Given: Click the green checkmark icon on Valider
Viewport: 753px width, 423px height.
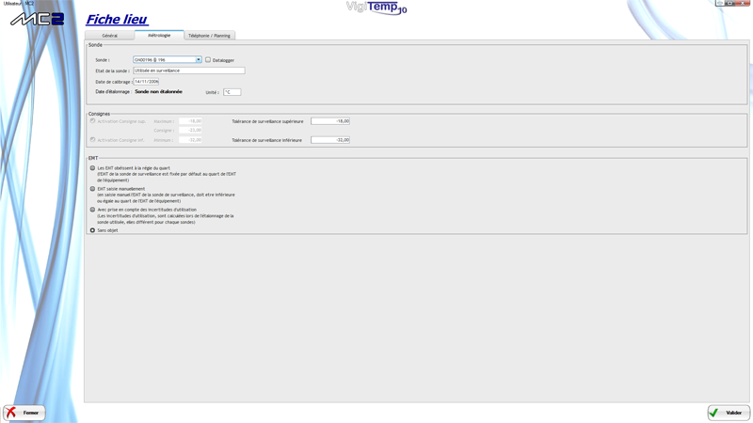Looking at the screenshot, I should point(714,413).
